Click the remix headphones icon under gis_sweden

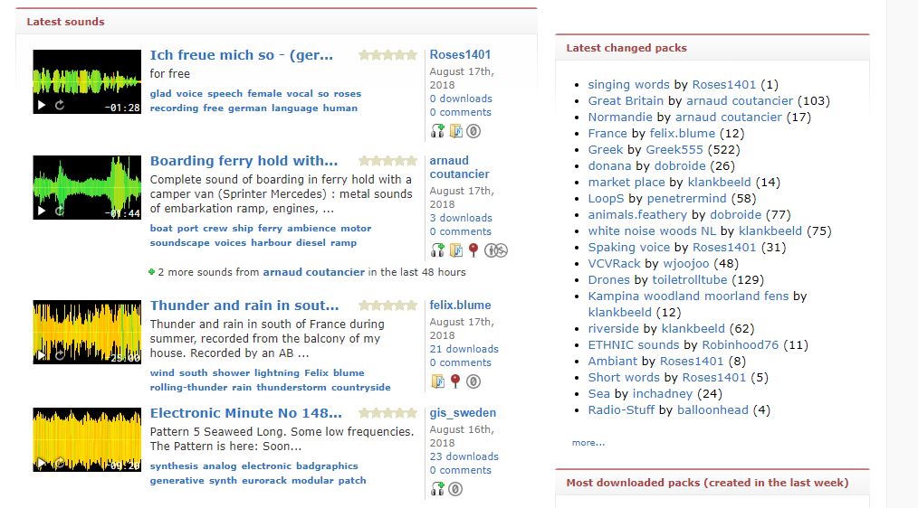click(438, 489)
